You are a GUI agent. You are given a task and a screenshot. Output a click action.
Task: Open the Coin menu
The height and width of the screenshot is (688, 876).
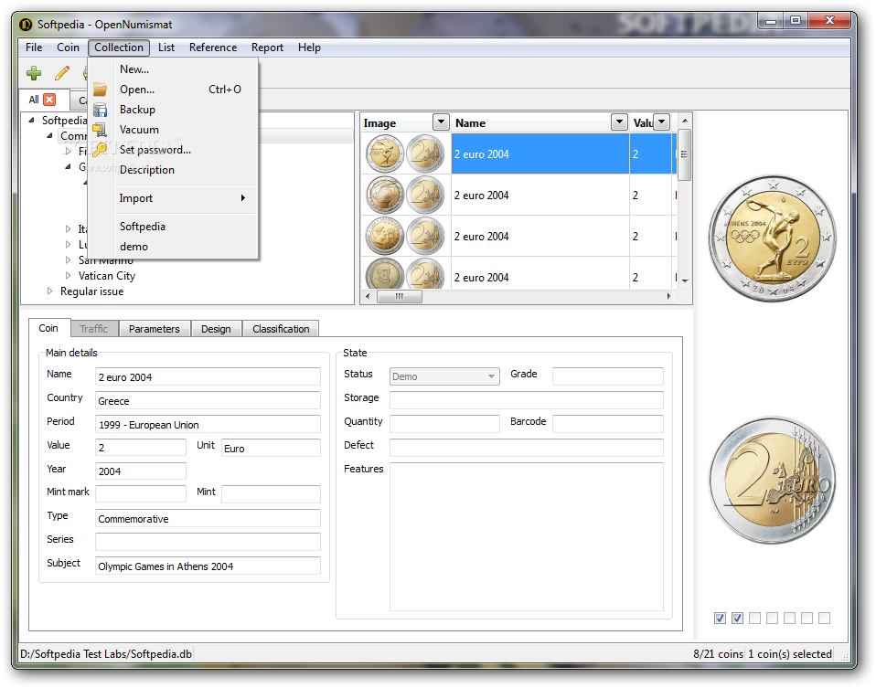[x=69, y=48]
